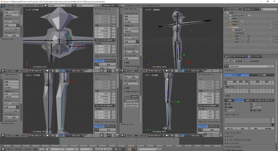The image size is (278, 151).
Task: Remove a bone group with the minus button
Action: (273, 122)
